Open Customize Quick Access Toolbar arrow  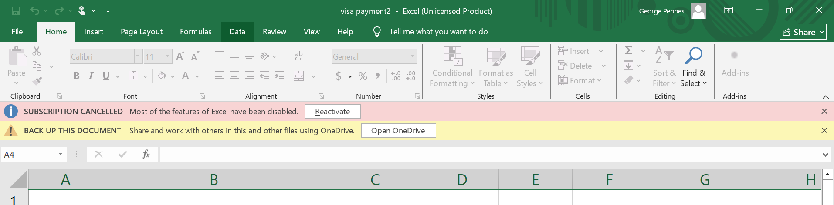click(108, 11)
